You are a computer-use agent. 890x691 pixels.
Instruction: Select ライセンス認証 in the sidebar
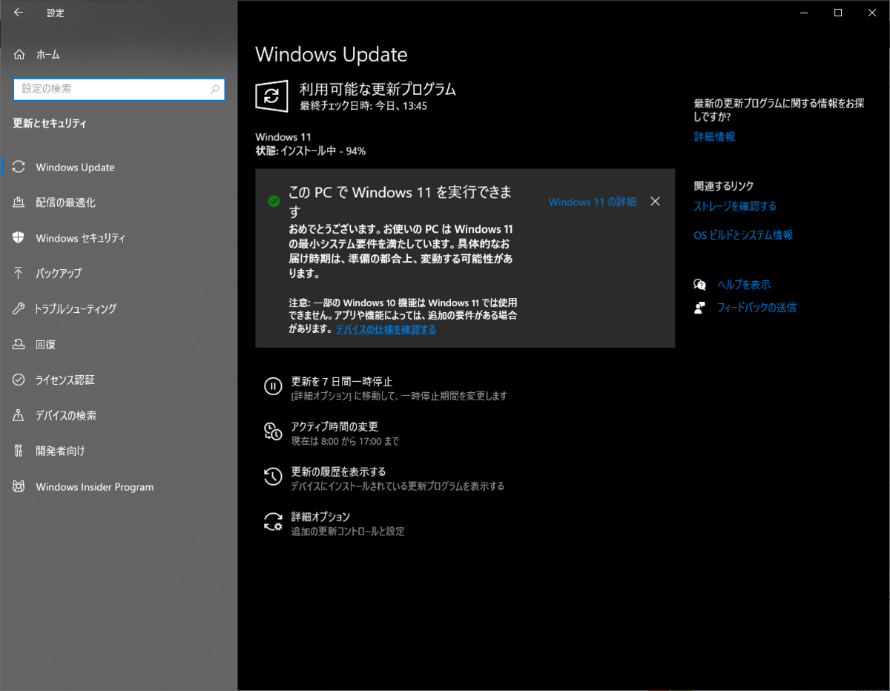[x=119, y=380]
